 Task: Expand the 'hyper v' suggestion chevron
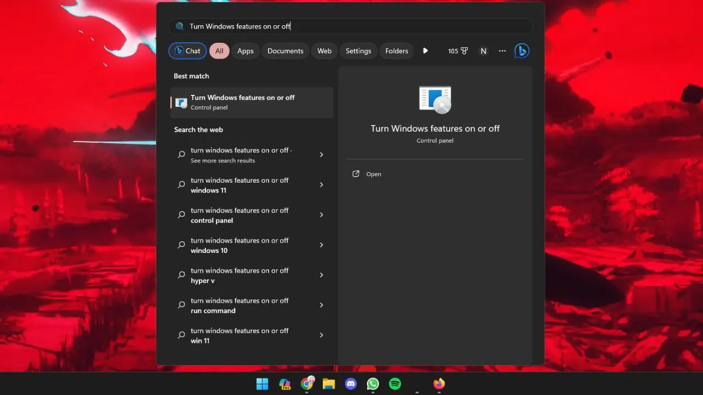tap(321, 275)
